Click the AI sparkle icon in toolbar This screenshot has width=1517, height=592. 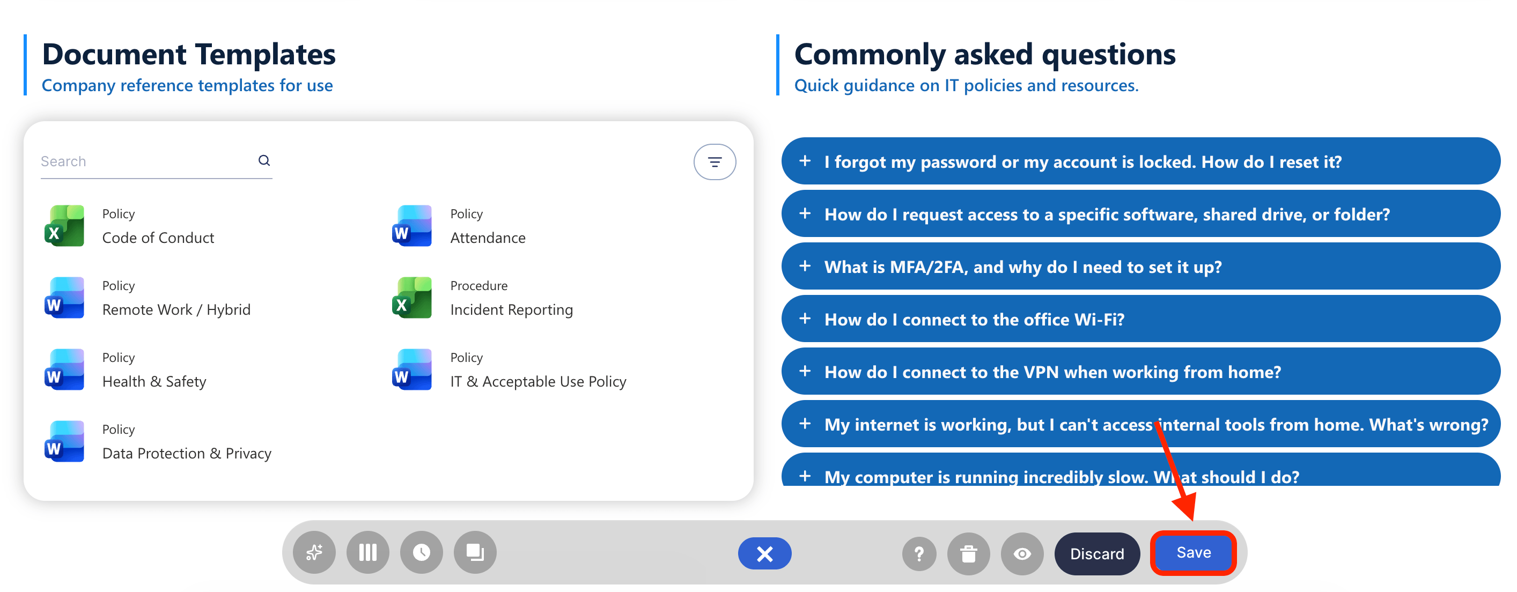point(314,552)
